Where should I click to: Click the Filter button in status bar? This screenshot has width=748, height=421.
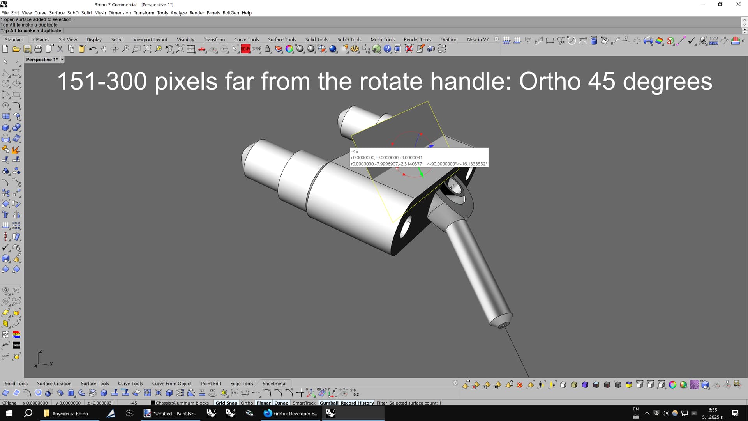382,403
